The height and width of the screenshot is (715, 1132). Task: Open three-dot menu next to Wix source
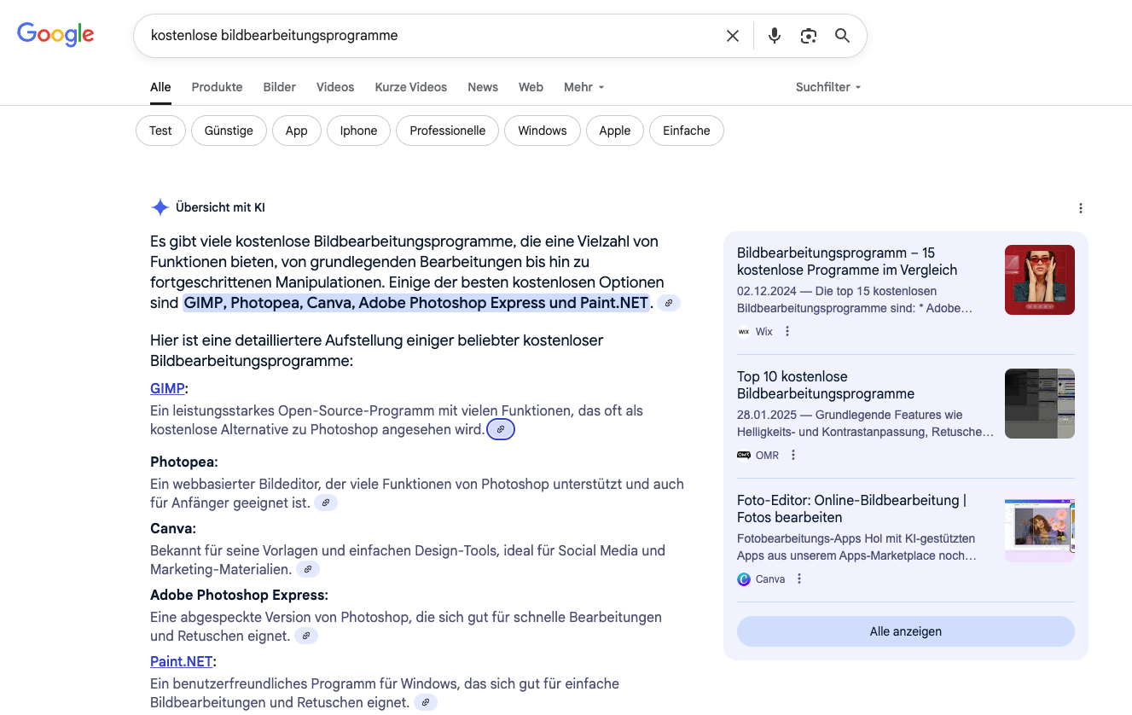[x=787, y=332]
